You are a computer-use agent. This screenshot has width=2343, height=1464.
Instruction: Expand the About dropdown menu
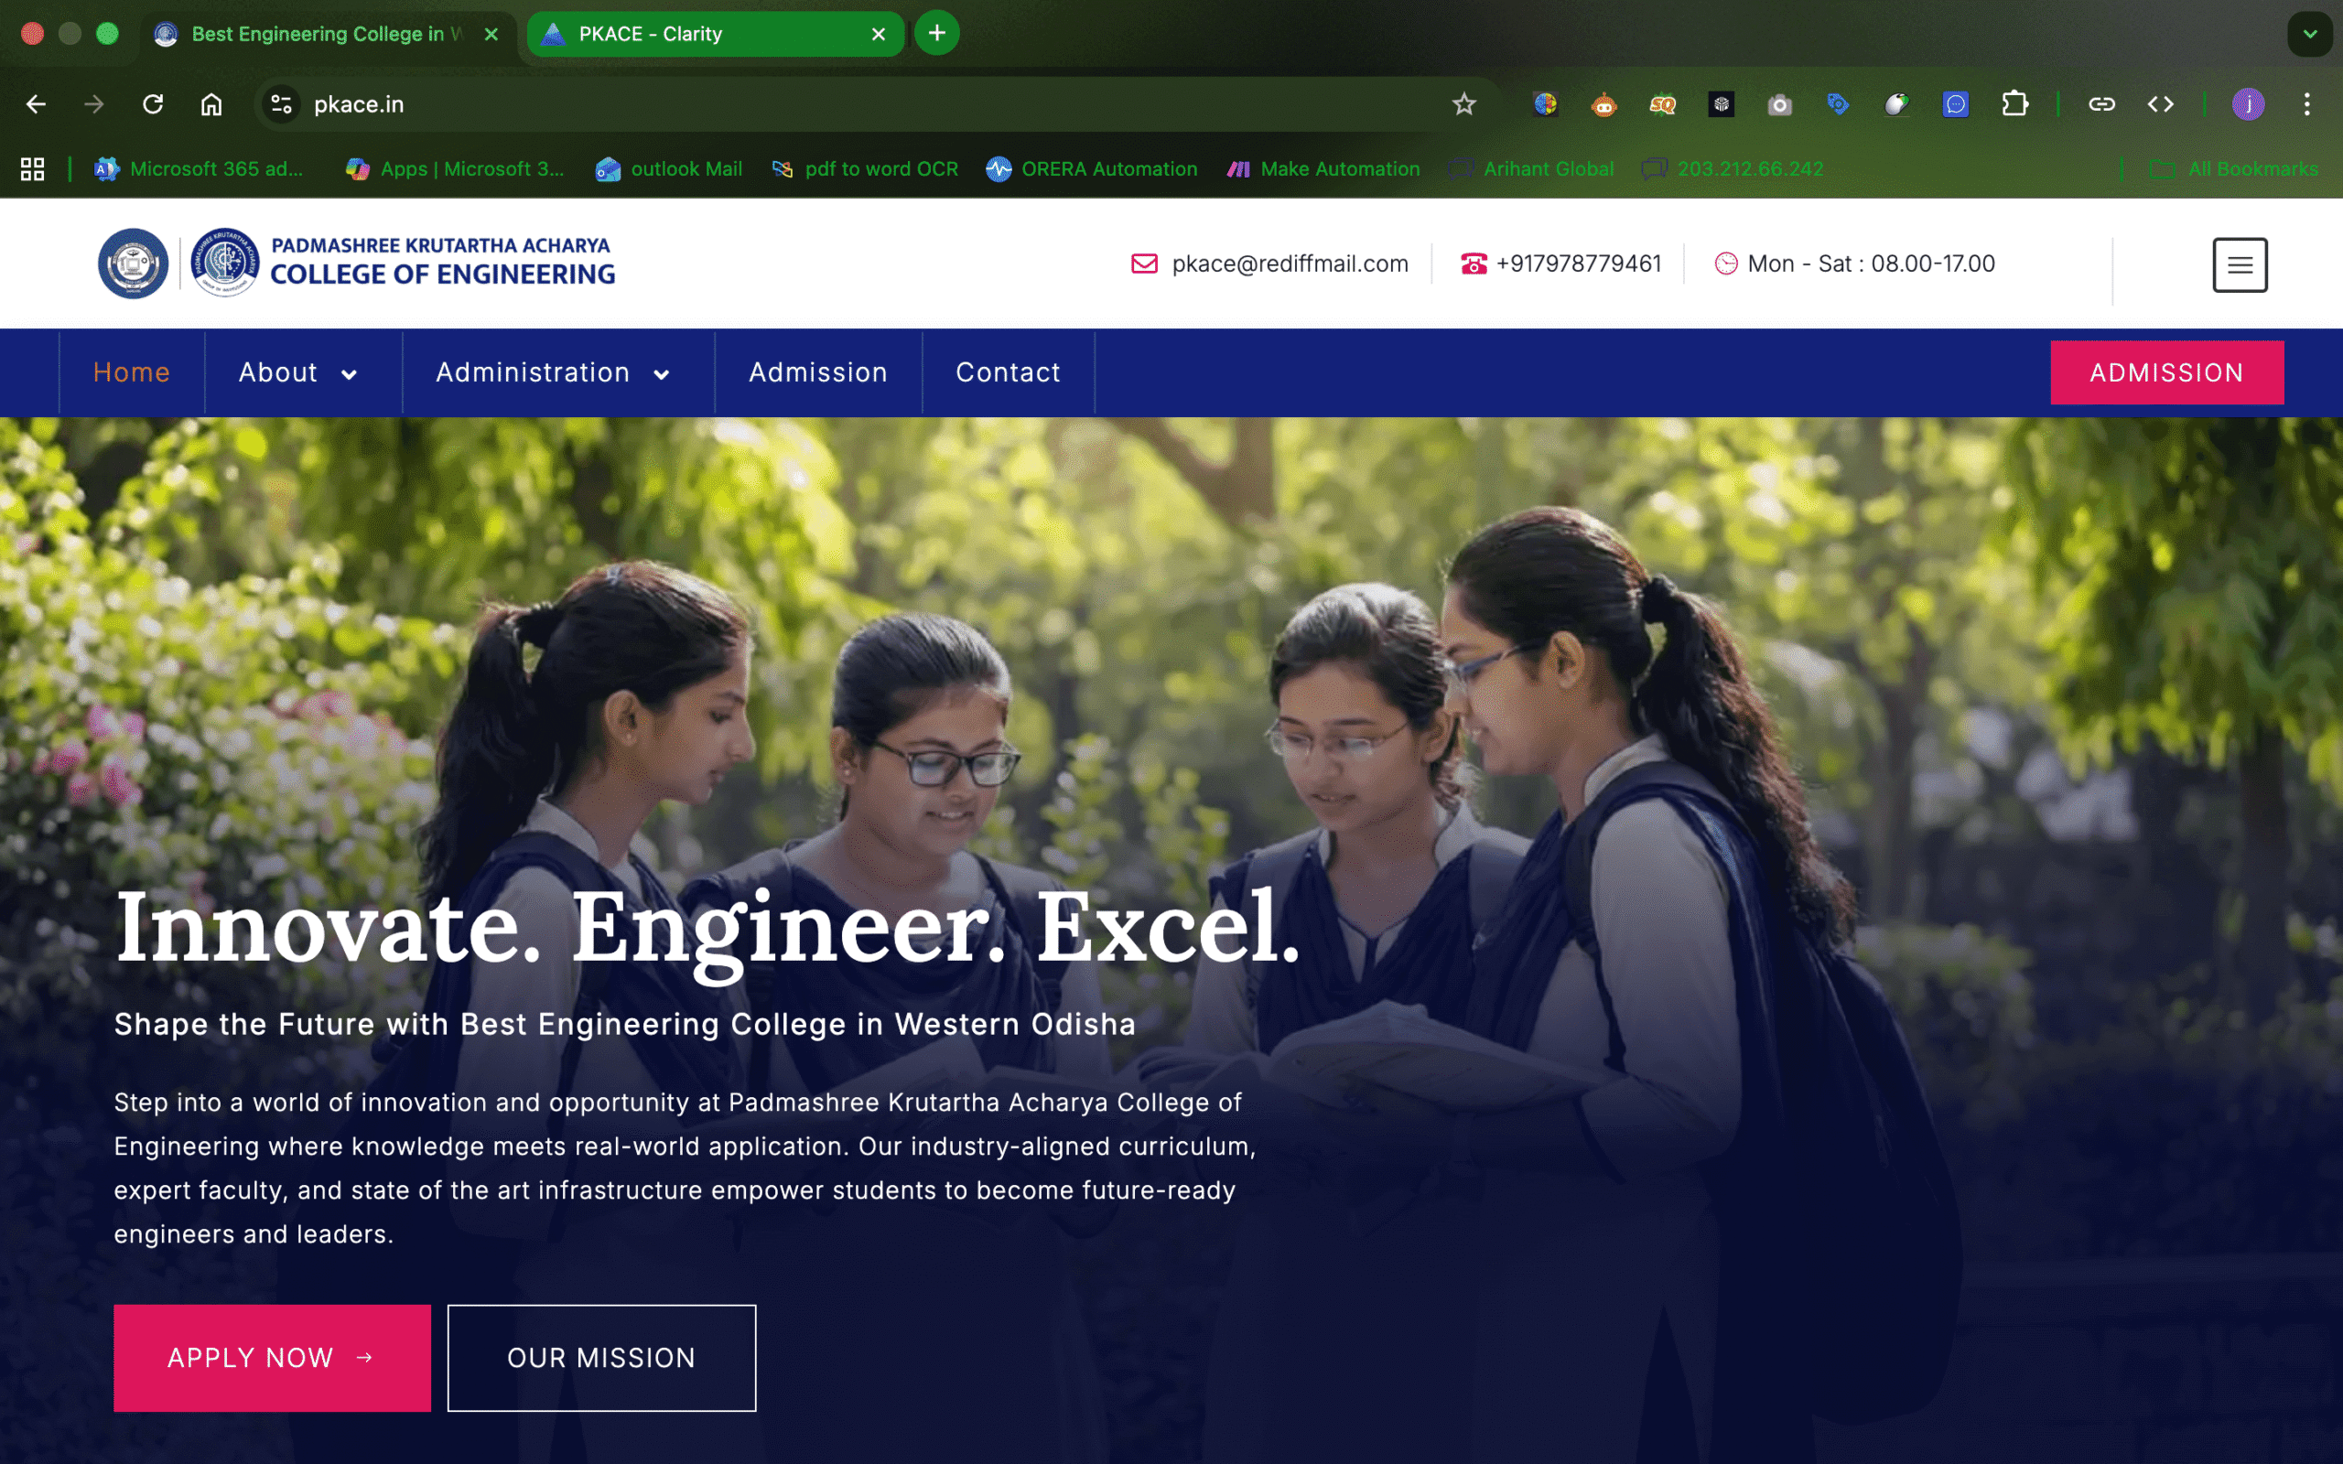point(297,372)
